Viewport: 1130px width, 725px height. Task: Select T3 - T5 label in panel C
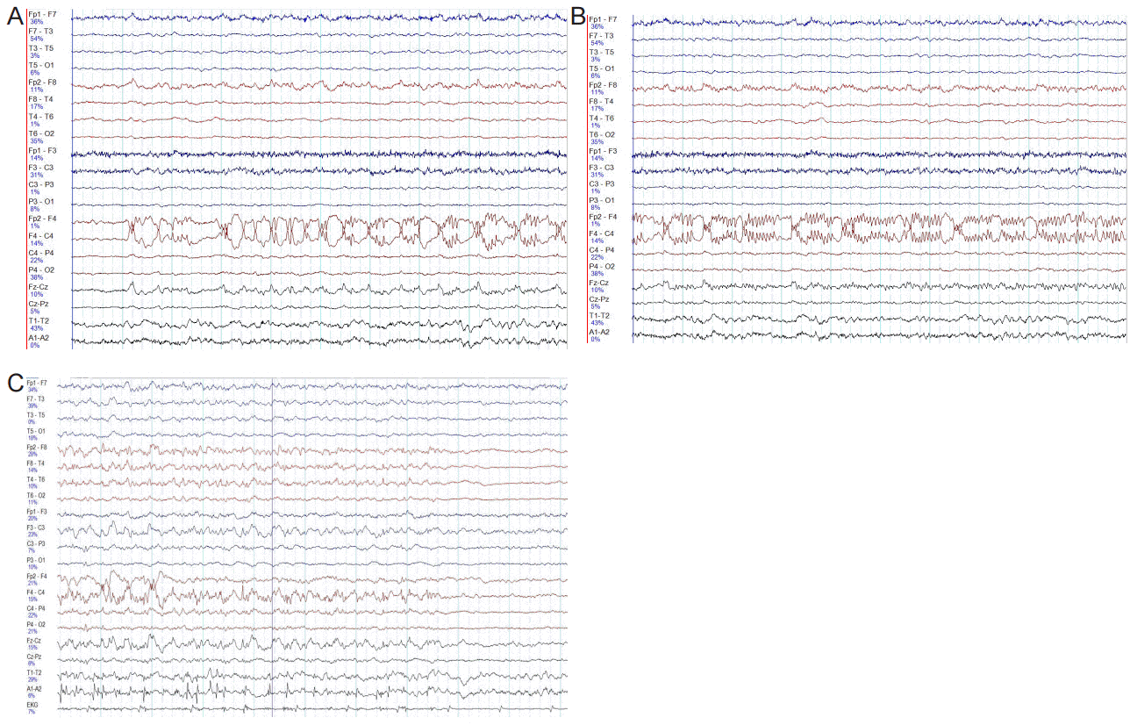tap(37, 415)
